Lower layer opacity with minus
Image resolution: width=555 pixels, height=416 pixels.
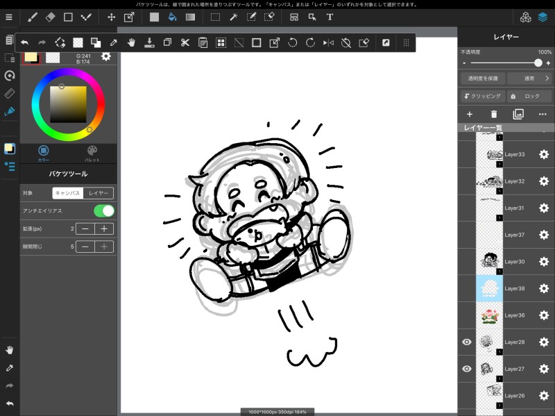464,63
